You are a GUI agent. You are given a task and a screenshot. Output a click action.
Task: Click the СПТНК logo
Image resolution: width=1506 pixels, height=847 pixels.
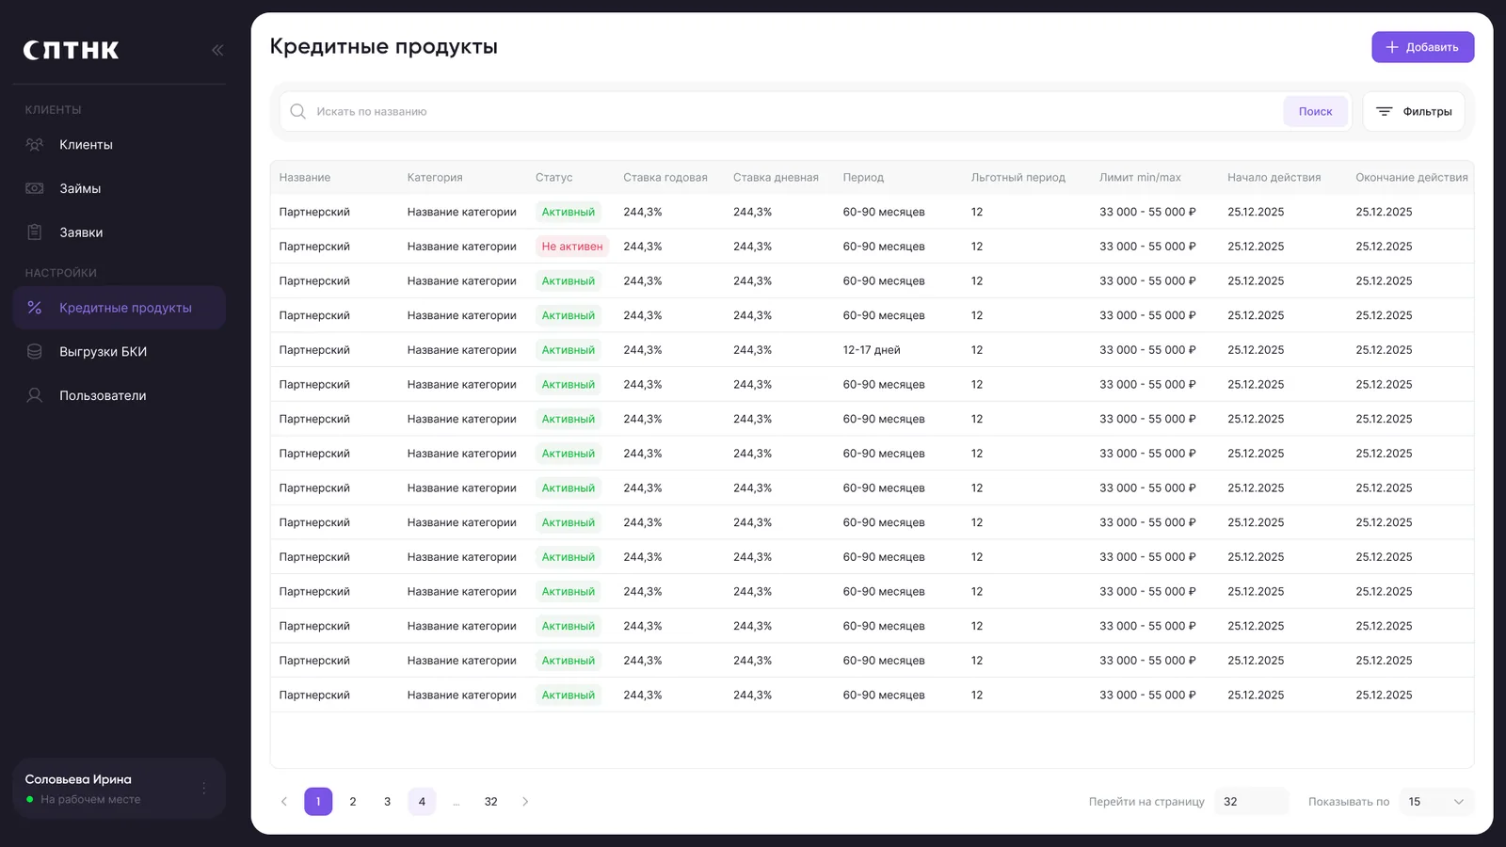click(72, 50)
